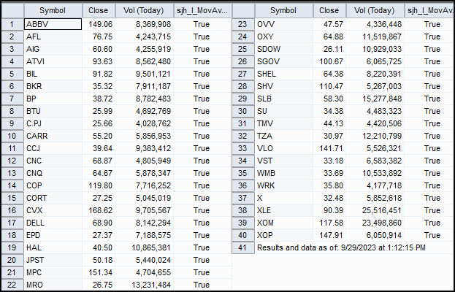This screenshot has height=292, width=455.
Task: Click the close value 168.62
Action: (100, 210)
